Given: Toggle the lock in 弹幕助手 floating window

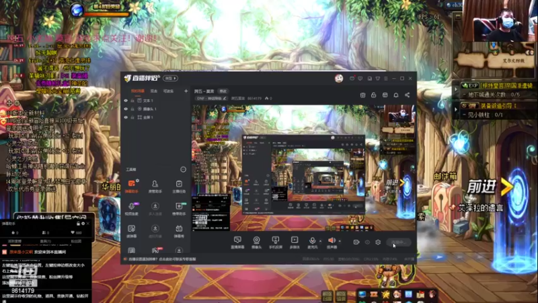Looking at the screenshot, I should point(78,224).
